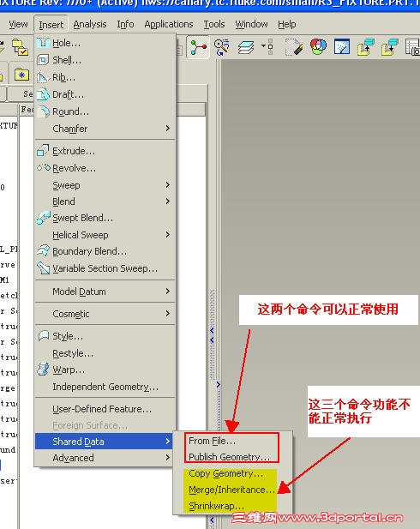The image size is (420, 529).
Task: Expand the Sweep submenu
Action: tap(105, 185)
